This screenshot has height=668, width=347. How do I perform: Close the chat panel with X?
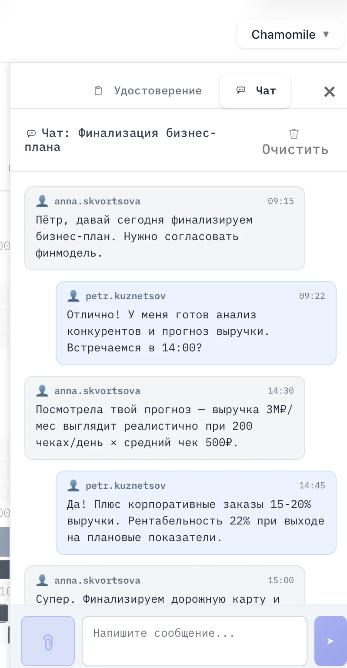329,91
